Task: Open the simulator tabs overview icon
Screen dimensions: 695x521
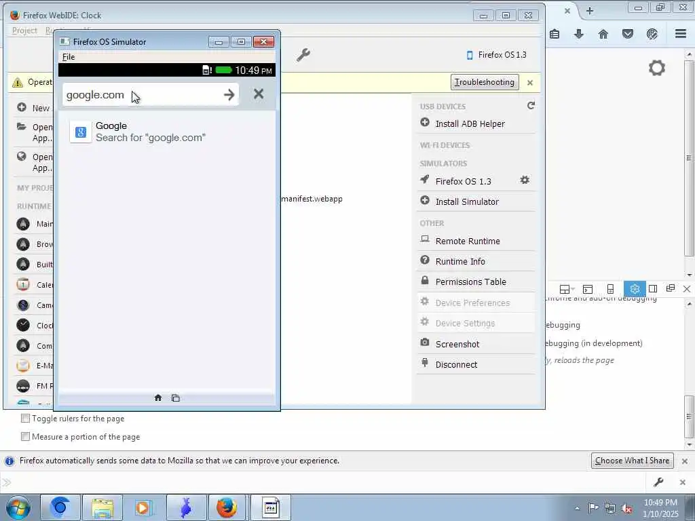Action: (176, 398)
